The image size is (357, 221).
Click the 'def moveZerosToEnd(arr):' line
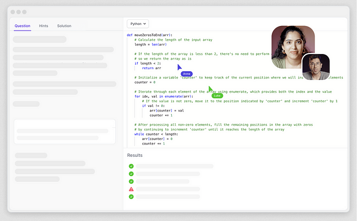point(149,35)
